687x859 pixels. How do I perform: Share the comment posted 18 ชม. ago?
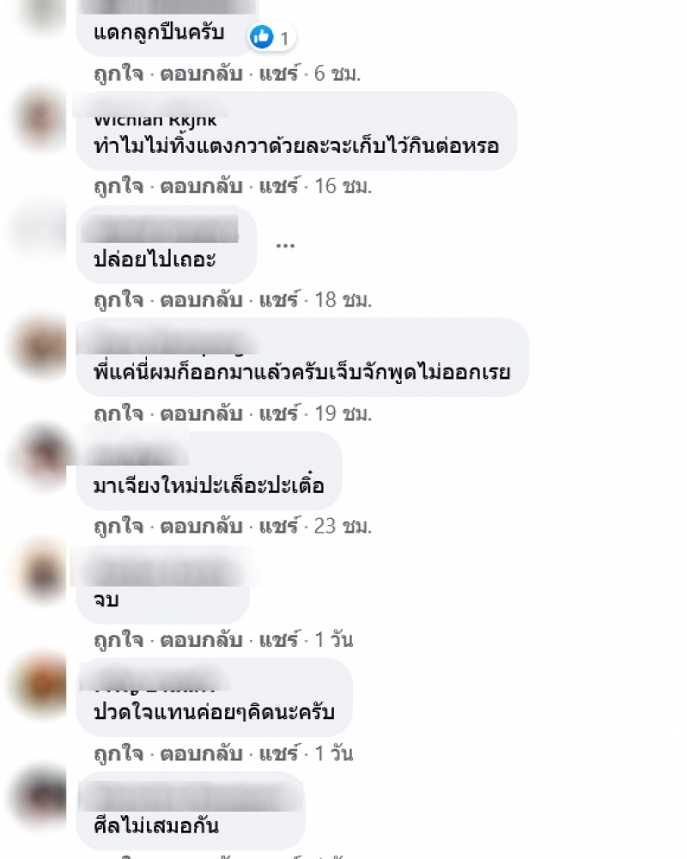coord(279,300)
